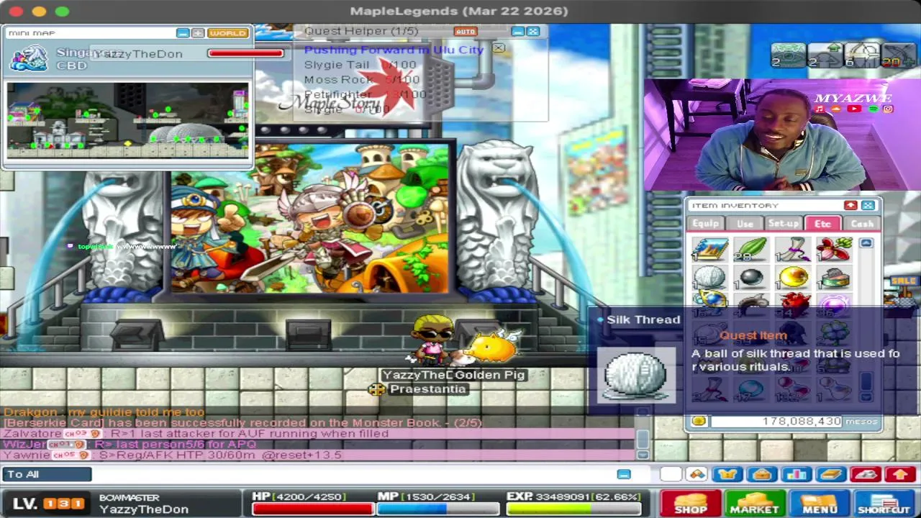
Task: Click the Golden Pig pet
Action: click(493, 347)
